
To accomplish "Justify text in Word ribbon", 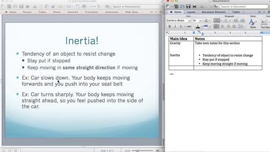I will (234, 26).
